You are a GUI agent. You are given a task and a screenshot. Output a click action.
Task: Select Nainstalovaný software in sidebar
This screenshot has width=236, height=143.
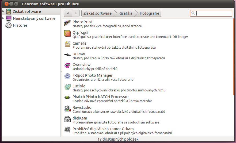[x=34, y=18]
